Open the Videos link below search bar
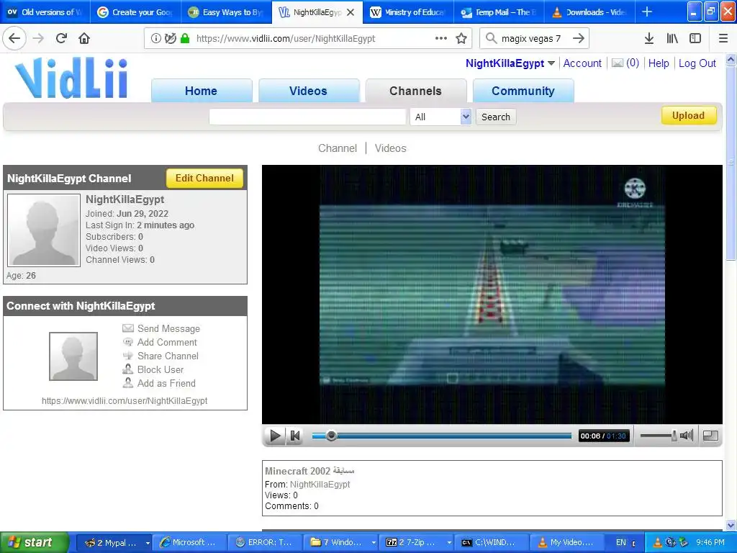This screenshot has width=737, height=553. [x=391, y=148]
